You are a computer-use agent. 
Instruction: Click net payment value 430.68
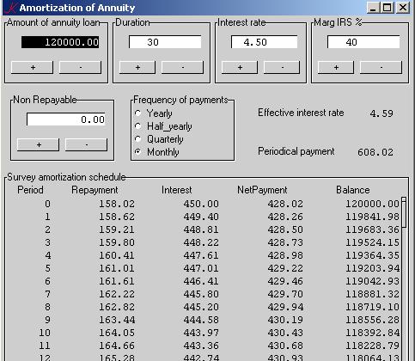pos(285,346)
